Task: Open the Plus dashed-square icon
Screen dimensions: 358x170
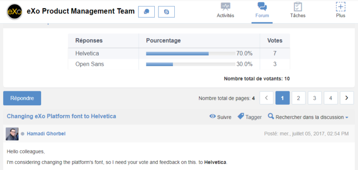Action: (x=340, y=7)
